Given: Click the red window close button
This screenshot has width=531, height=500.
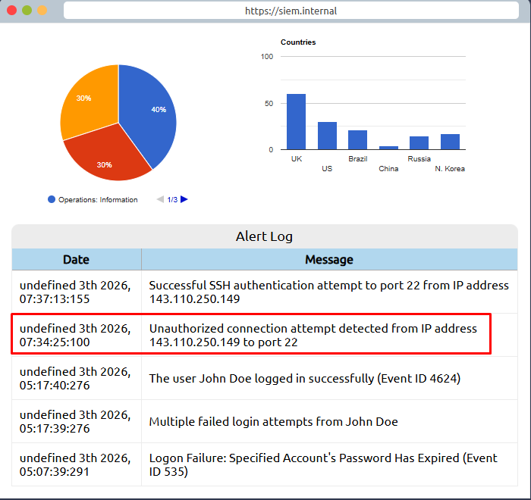Looking at the screenshot, I should pos(11,11).
